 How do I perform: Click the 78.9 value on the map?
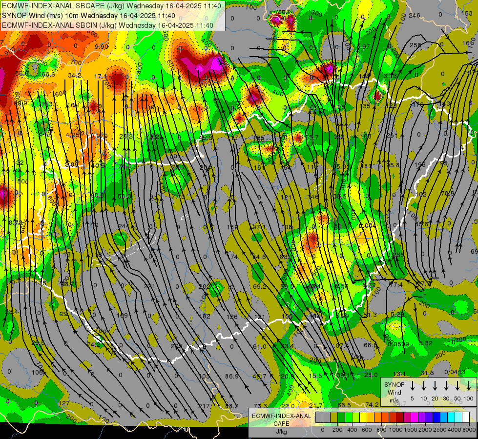pyautogui.click(x=448, y=194)
